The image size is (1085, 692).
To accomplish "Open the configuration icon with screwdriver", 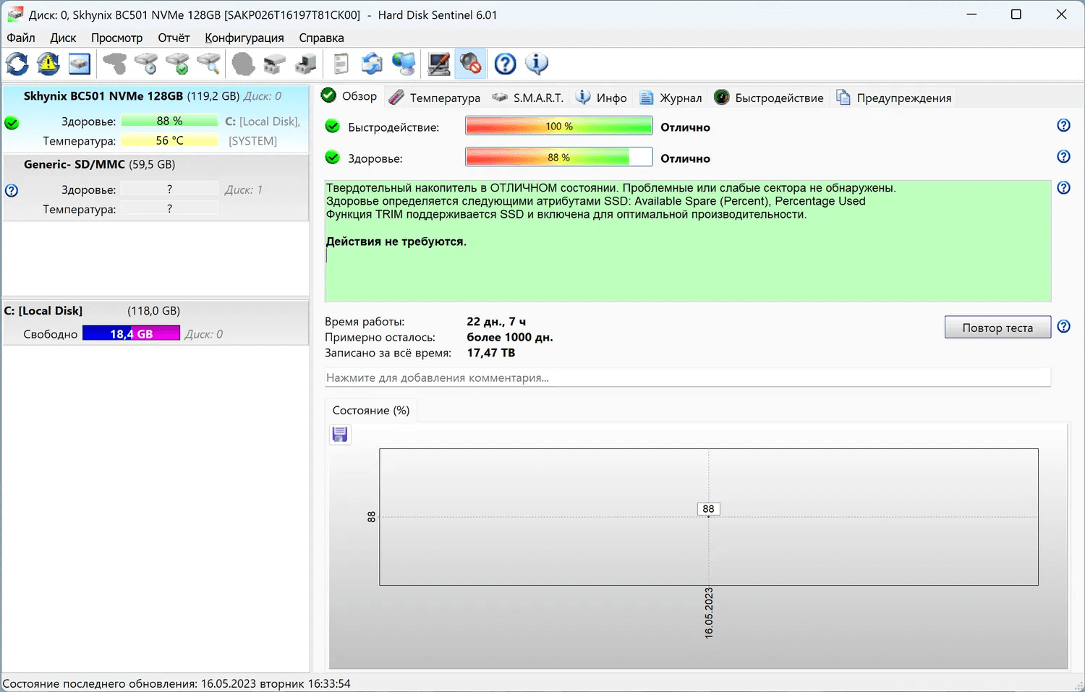I will click(x=439, y=64).
